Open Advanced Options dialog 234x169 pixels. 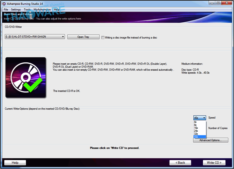[211, 140]
